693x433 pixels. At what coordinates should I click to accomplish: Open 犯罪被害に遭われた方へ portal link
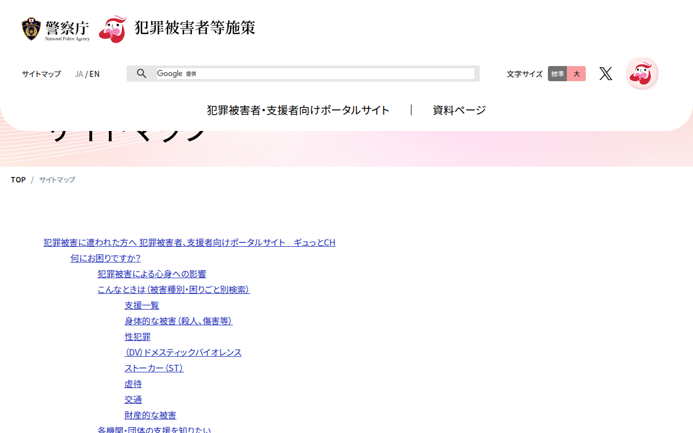tap(189, 242)
